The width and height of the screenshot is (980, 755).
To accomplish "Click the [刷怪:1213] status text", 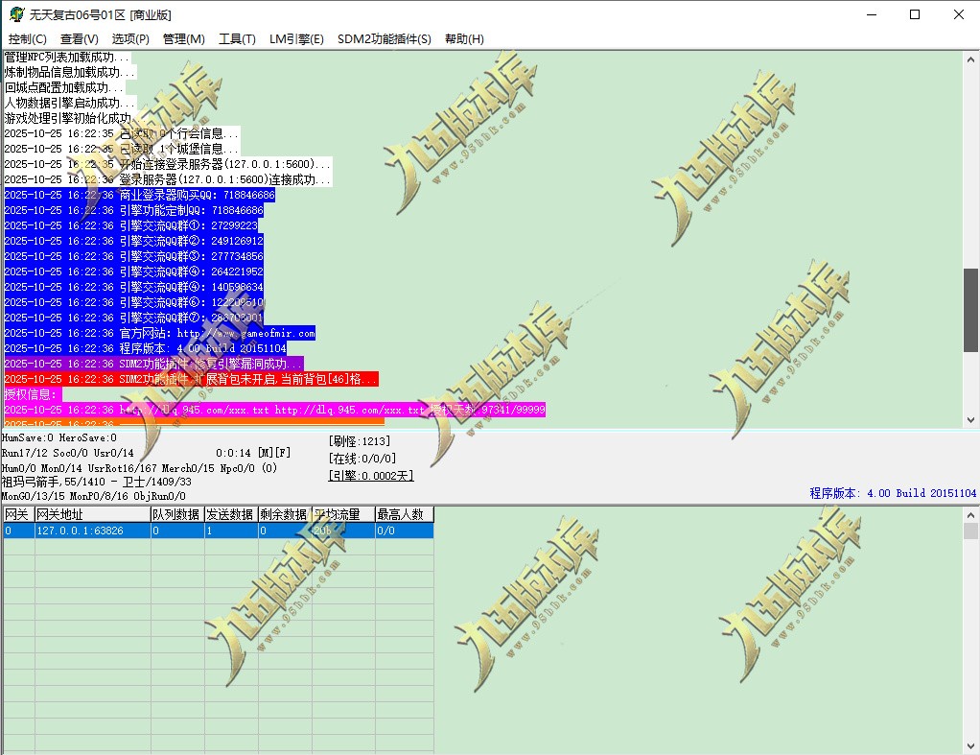I will coord(360,441).
